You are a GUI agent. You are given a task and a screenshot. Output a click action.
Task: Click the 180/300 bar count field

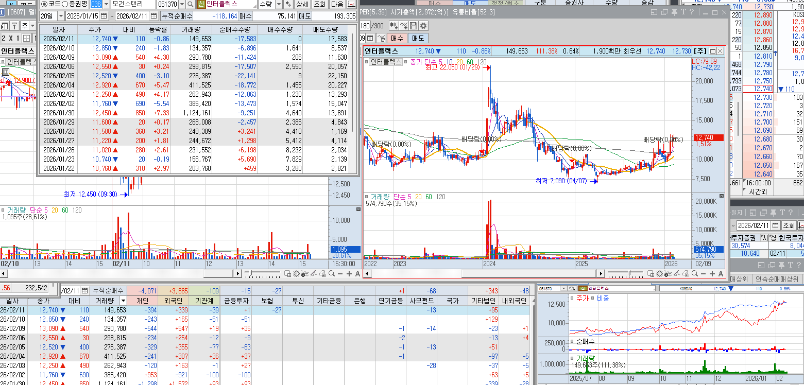[365, 26]
